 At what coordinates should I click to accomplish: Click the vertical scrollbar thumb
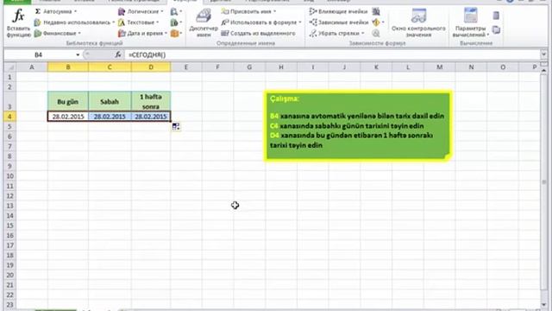coord(544,182)
